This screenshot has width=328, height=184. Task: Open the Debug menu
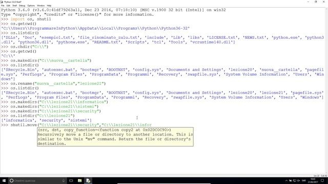pos(22,6)
